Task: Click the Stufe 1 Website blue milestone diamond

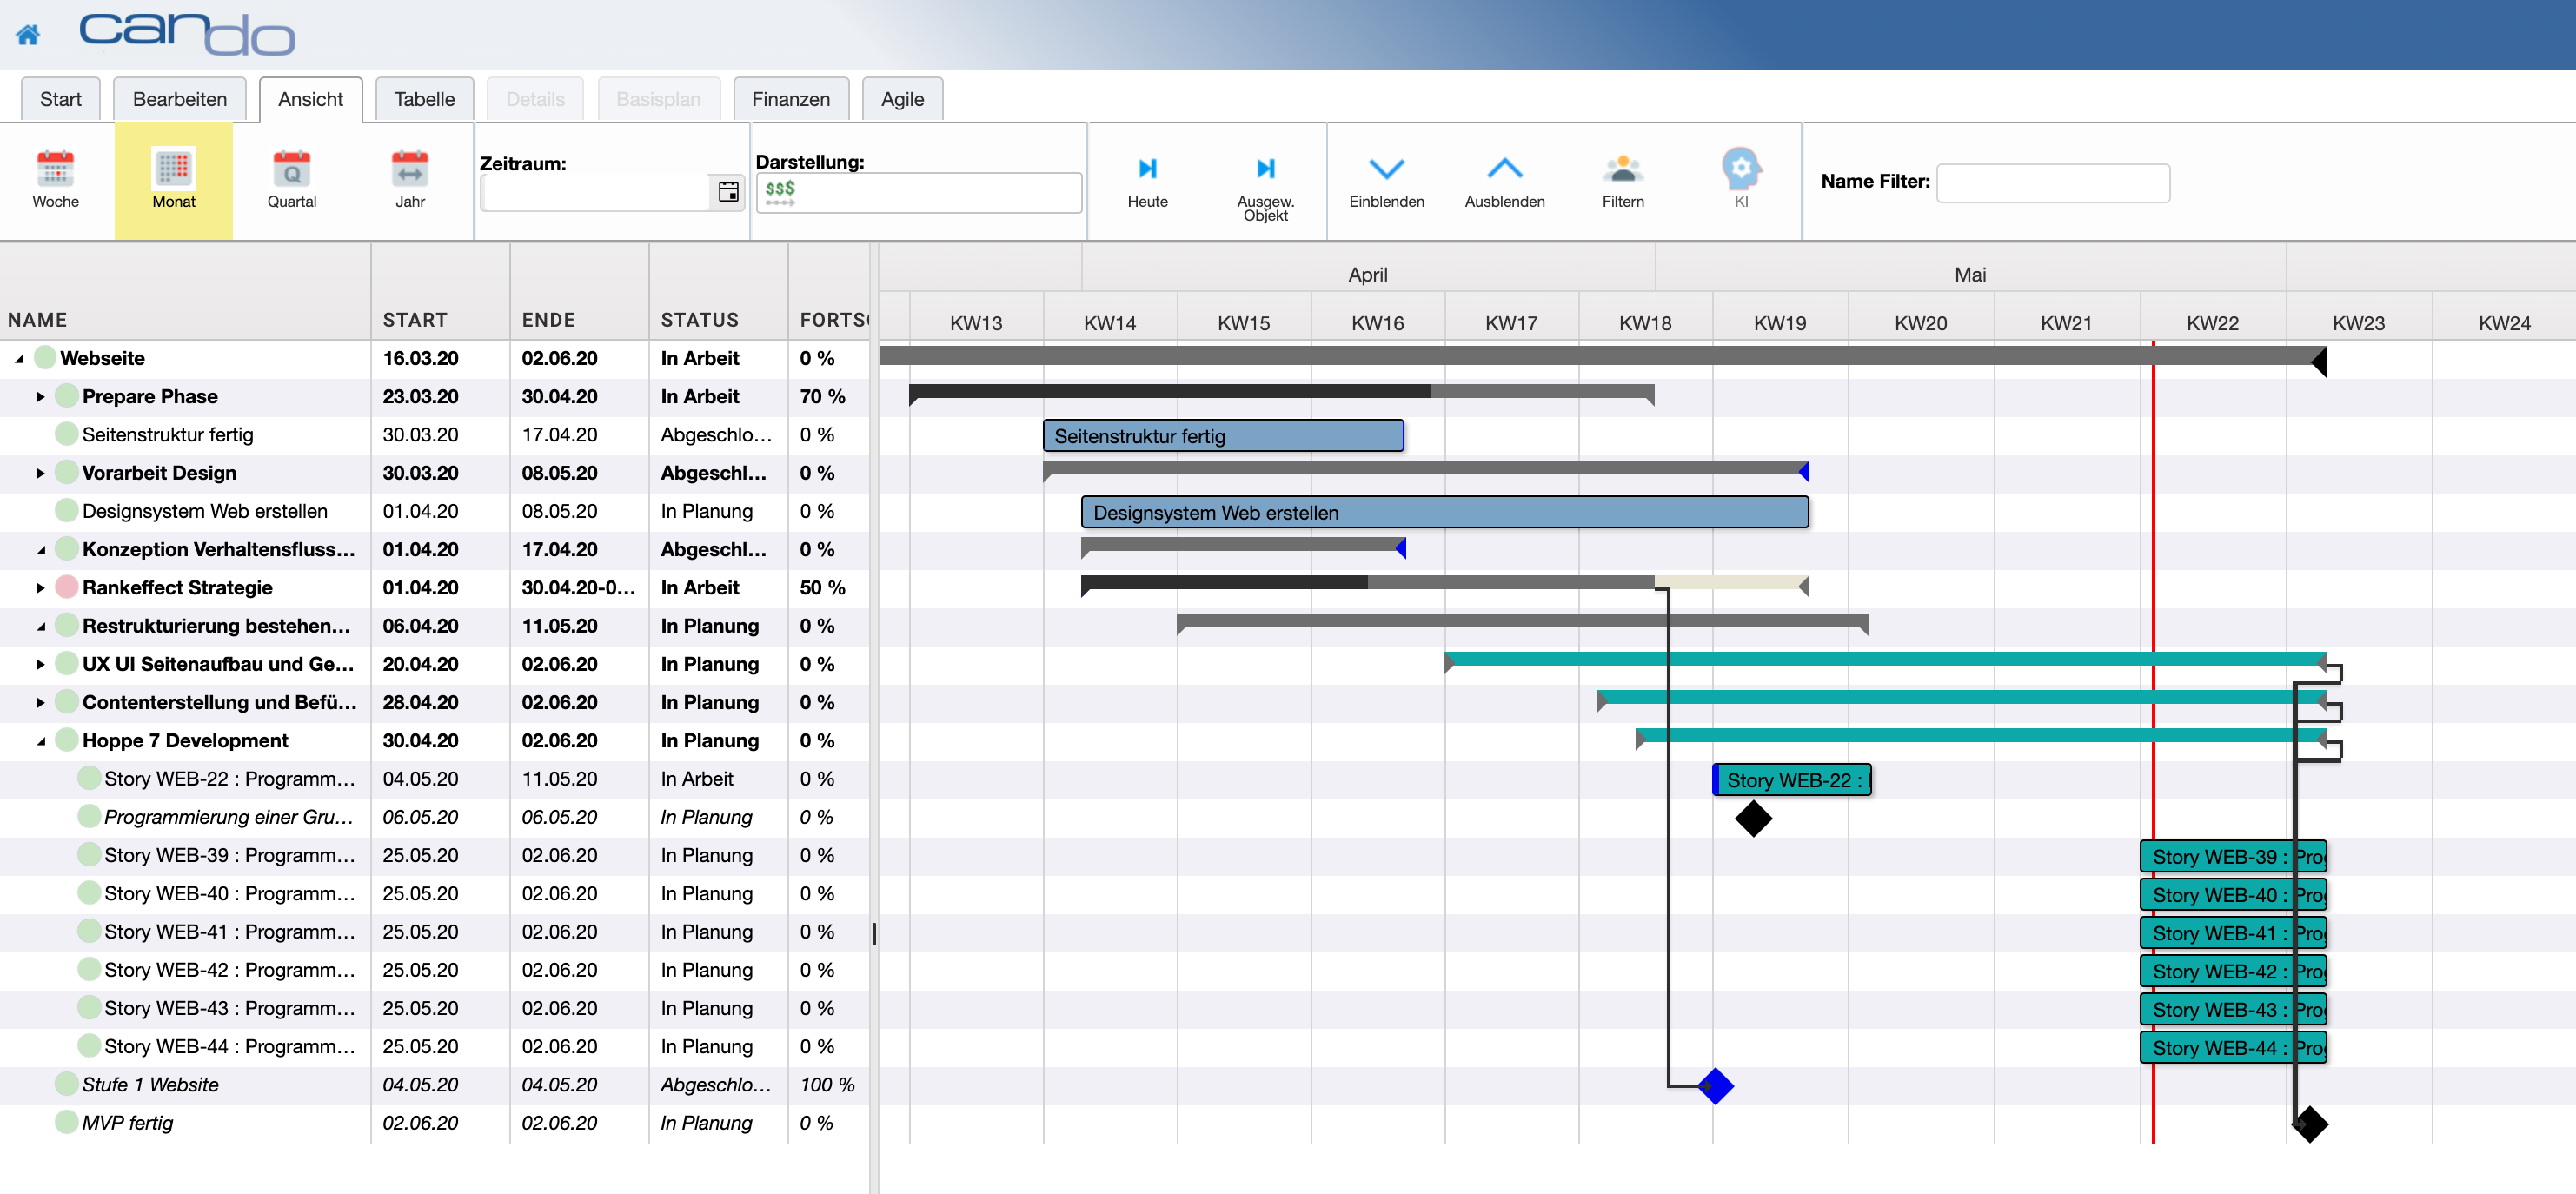Action: coord(1715,1085)
